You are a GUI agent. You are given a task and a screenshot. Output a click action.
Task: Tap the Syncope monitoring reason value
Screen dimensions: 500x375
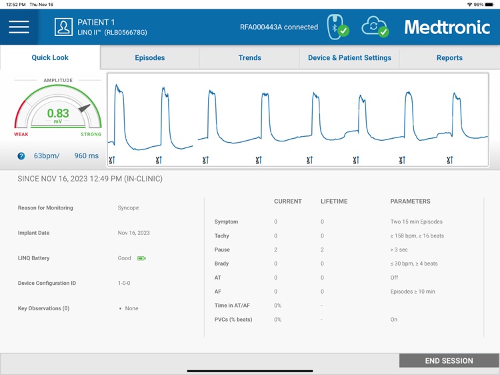(x=128, y=208)
